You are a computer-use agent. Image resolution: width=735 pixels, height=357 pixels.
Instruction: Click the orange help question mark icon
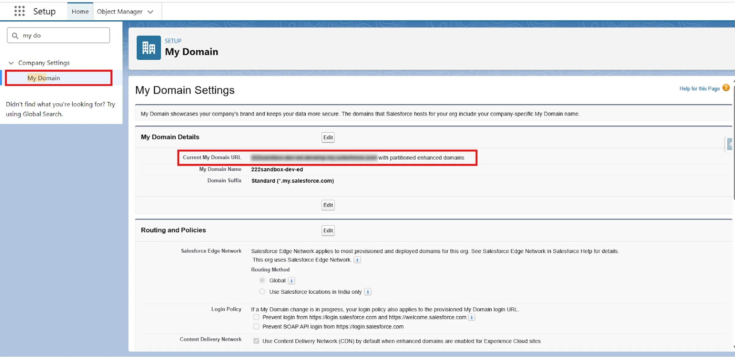pyautogui.click(x=726, y=88)
